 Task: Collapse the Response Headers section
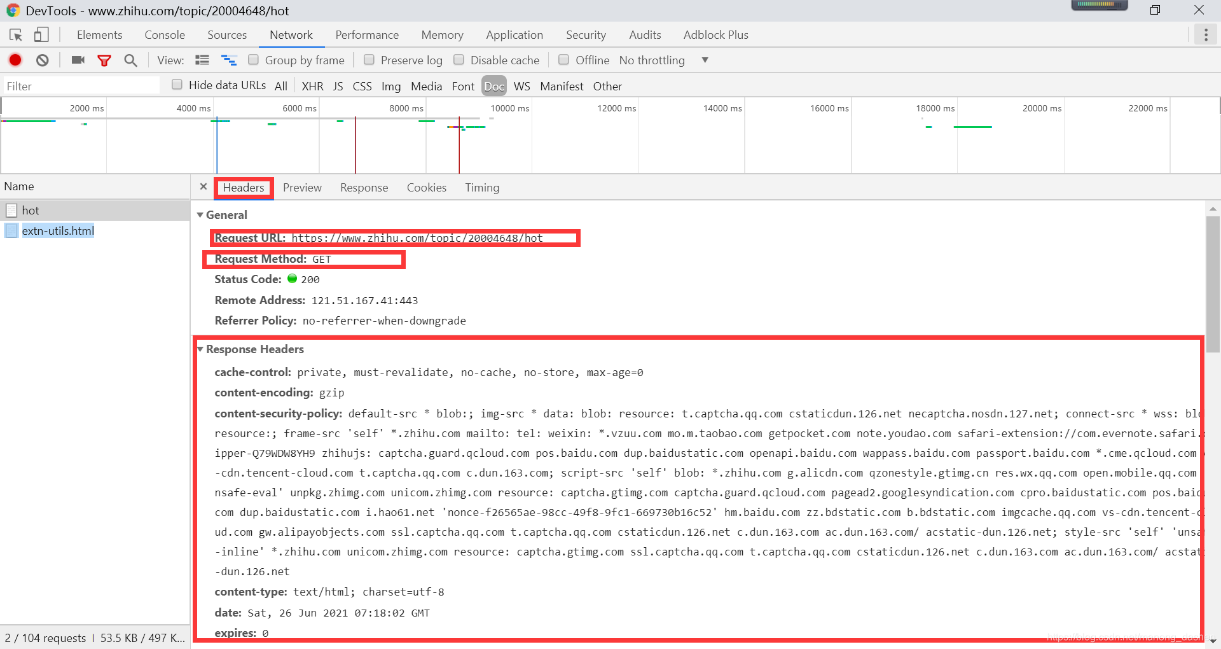click(x=200, y=349)
